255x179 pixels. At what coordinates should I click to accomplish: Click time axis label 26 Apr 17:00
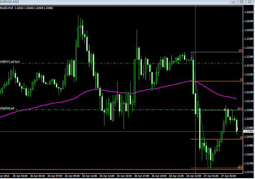tap(142, 176)
